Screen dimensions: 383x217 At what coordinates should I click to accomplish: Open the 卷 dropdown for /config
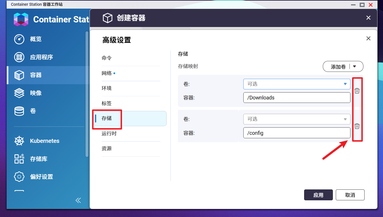tap(297, 119)
